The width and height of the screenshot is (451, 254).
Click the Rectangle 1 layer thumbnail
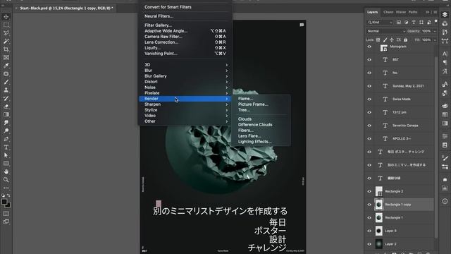point(379,218)
